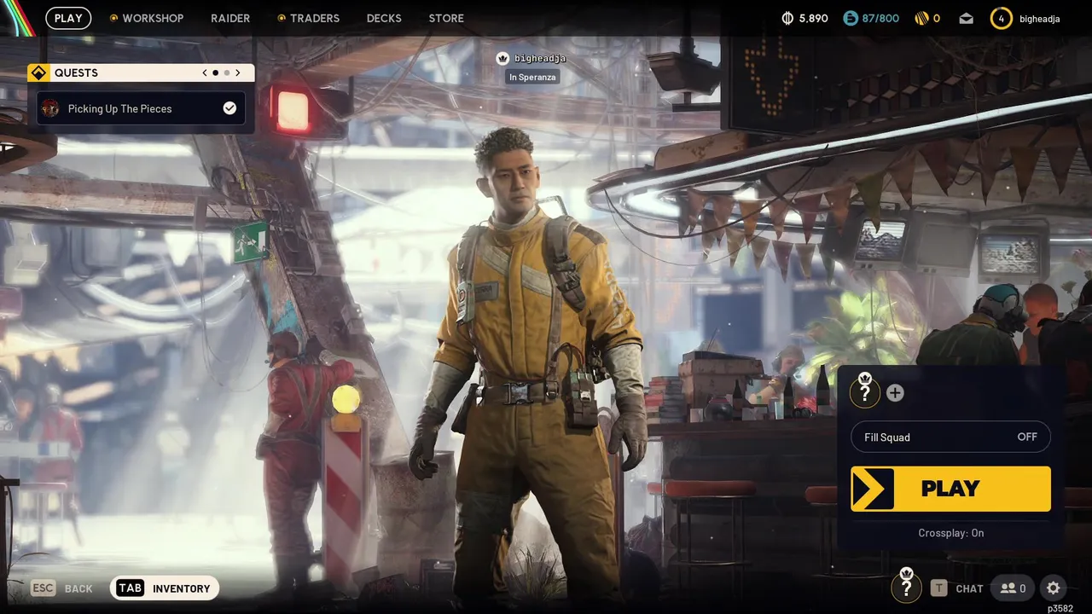1092x614 pixels.
Task: Click the crown icon beside player nameplate
Action: point(502,58)
